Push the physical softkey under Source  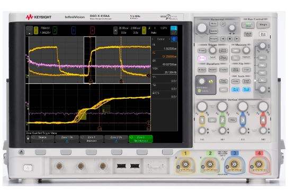40,152
